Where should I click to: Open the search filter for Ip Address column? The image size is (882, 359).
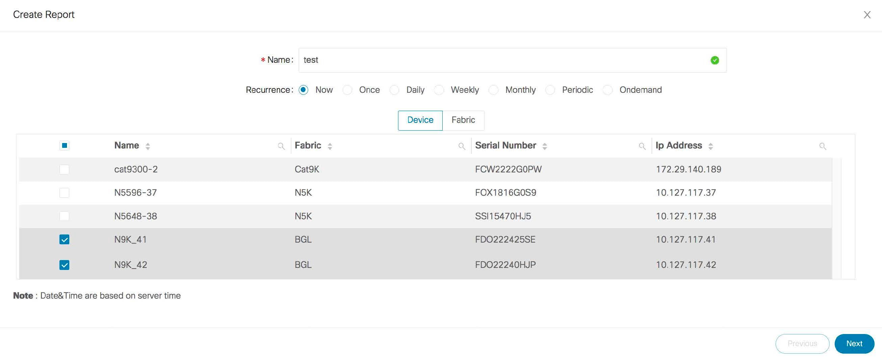[x=823, y=146]
